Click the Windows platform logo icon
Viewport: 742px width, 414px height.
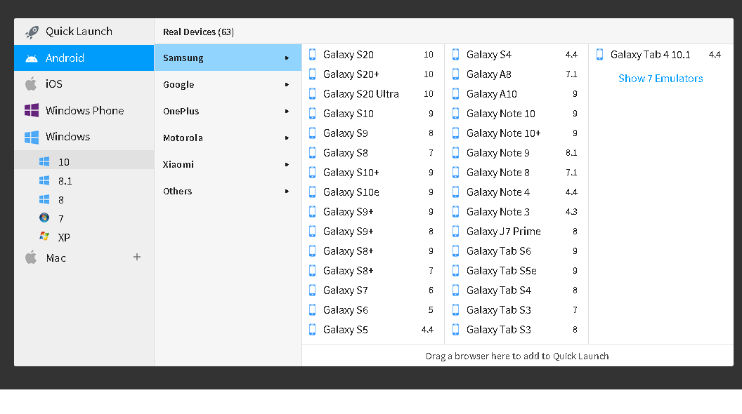[31, 137]
